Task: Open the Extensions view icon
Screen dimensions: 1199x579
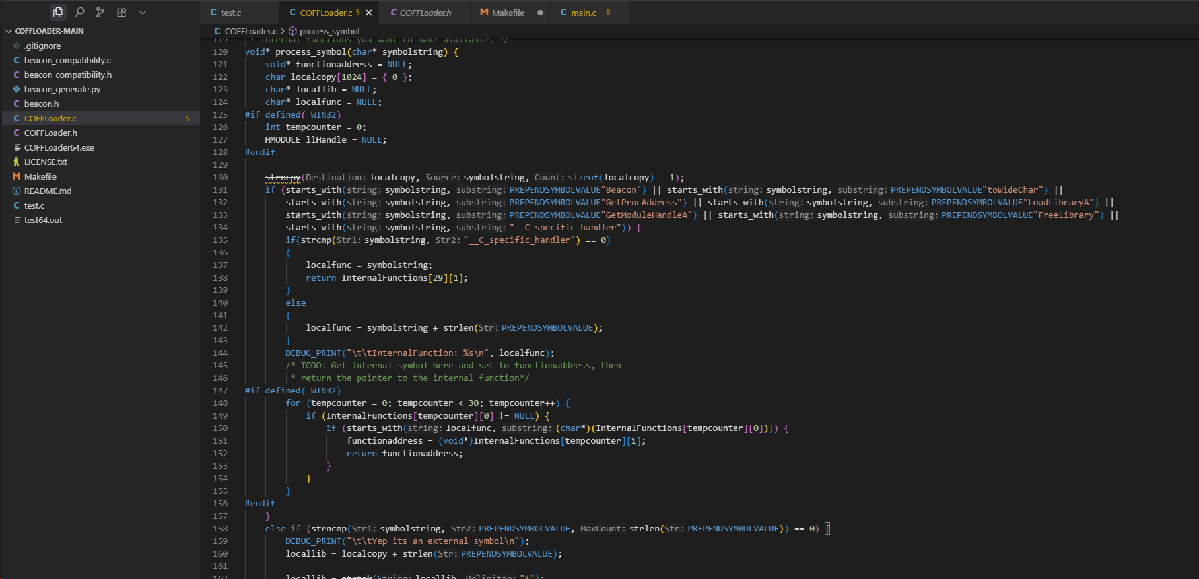Action: 121,12
